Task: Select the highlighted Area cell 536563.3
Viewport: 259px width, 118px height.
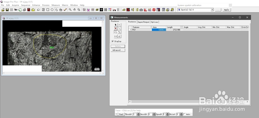Action: coord(159,30)
